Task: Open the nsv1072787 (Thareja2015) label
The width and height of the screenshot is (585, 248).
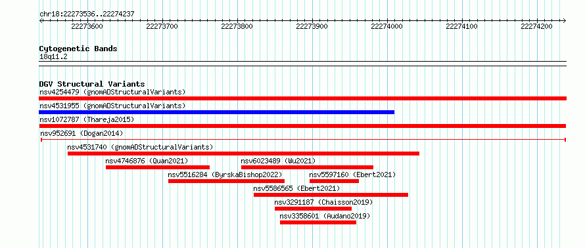Action: tap(87, 119)
